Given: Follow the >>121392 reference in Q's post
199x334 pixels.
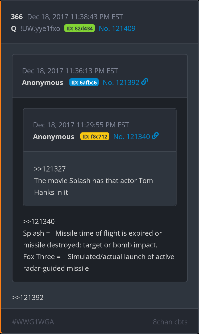Looking at the screenshot, I should point(28,298).
